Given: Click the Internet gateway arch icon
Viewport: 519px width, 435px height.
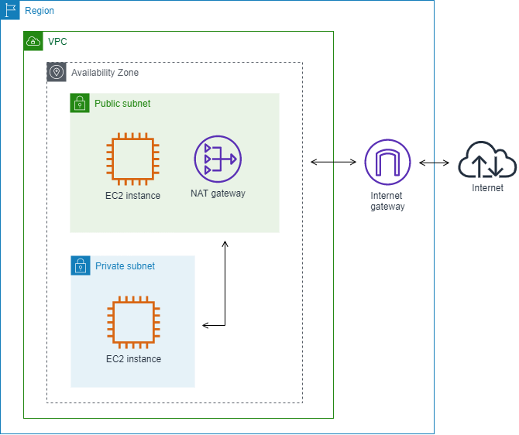Looking at the screenshot, I should pyautogui.click(x=387, y=163).
